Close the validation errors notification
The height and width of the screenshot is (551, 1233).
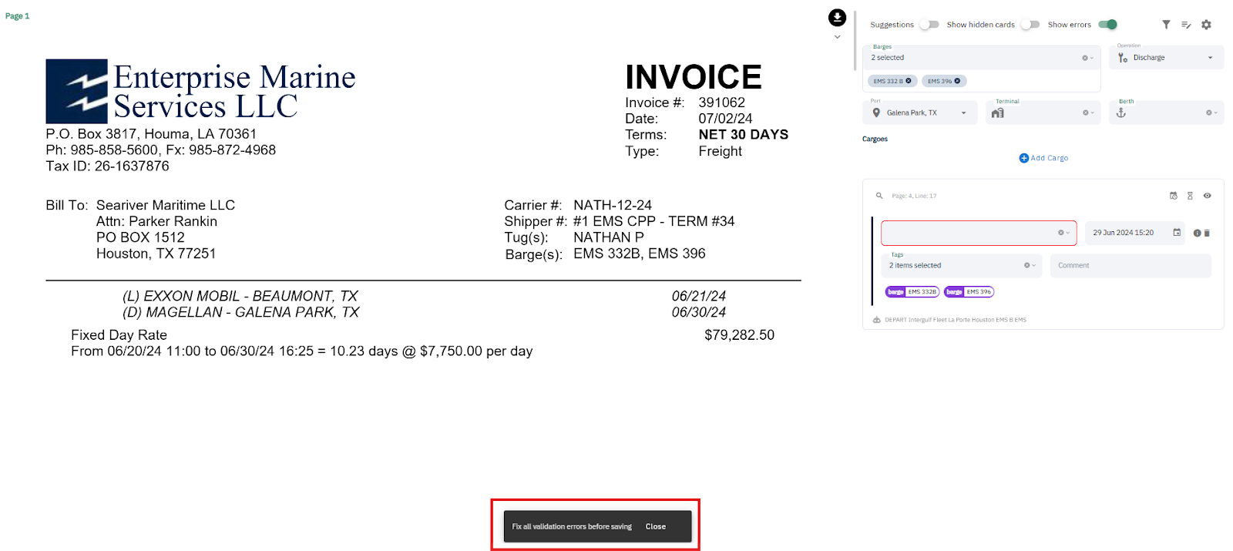(x=655, y=526)
